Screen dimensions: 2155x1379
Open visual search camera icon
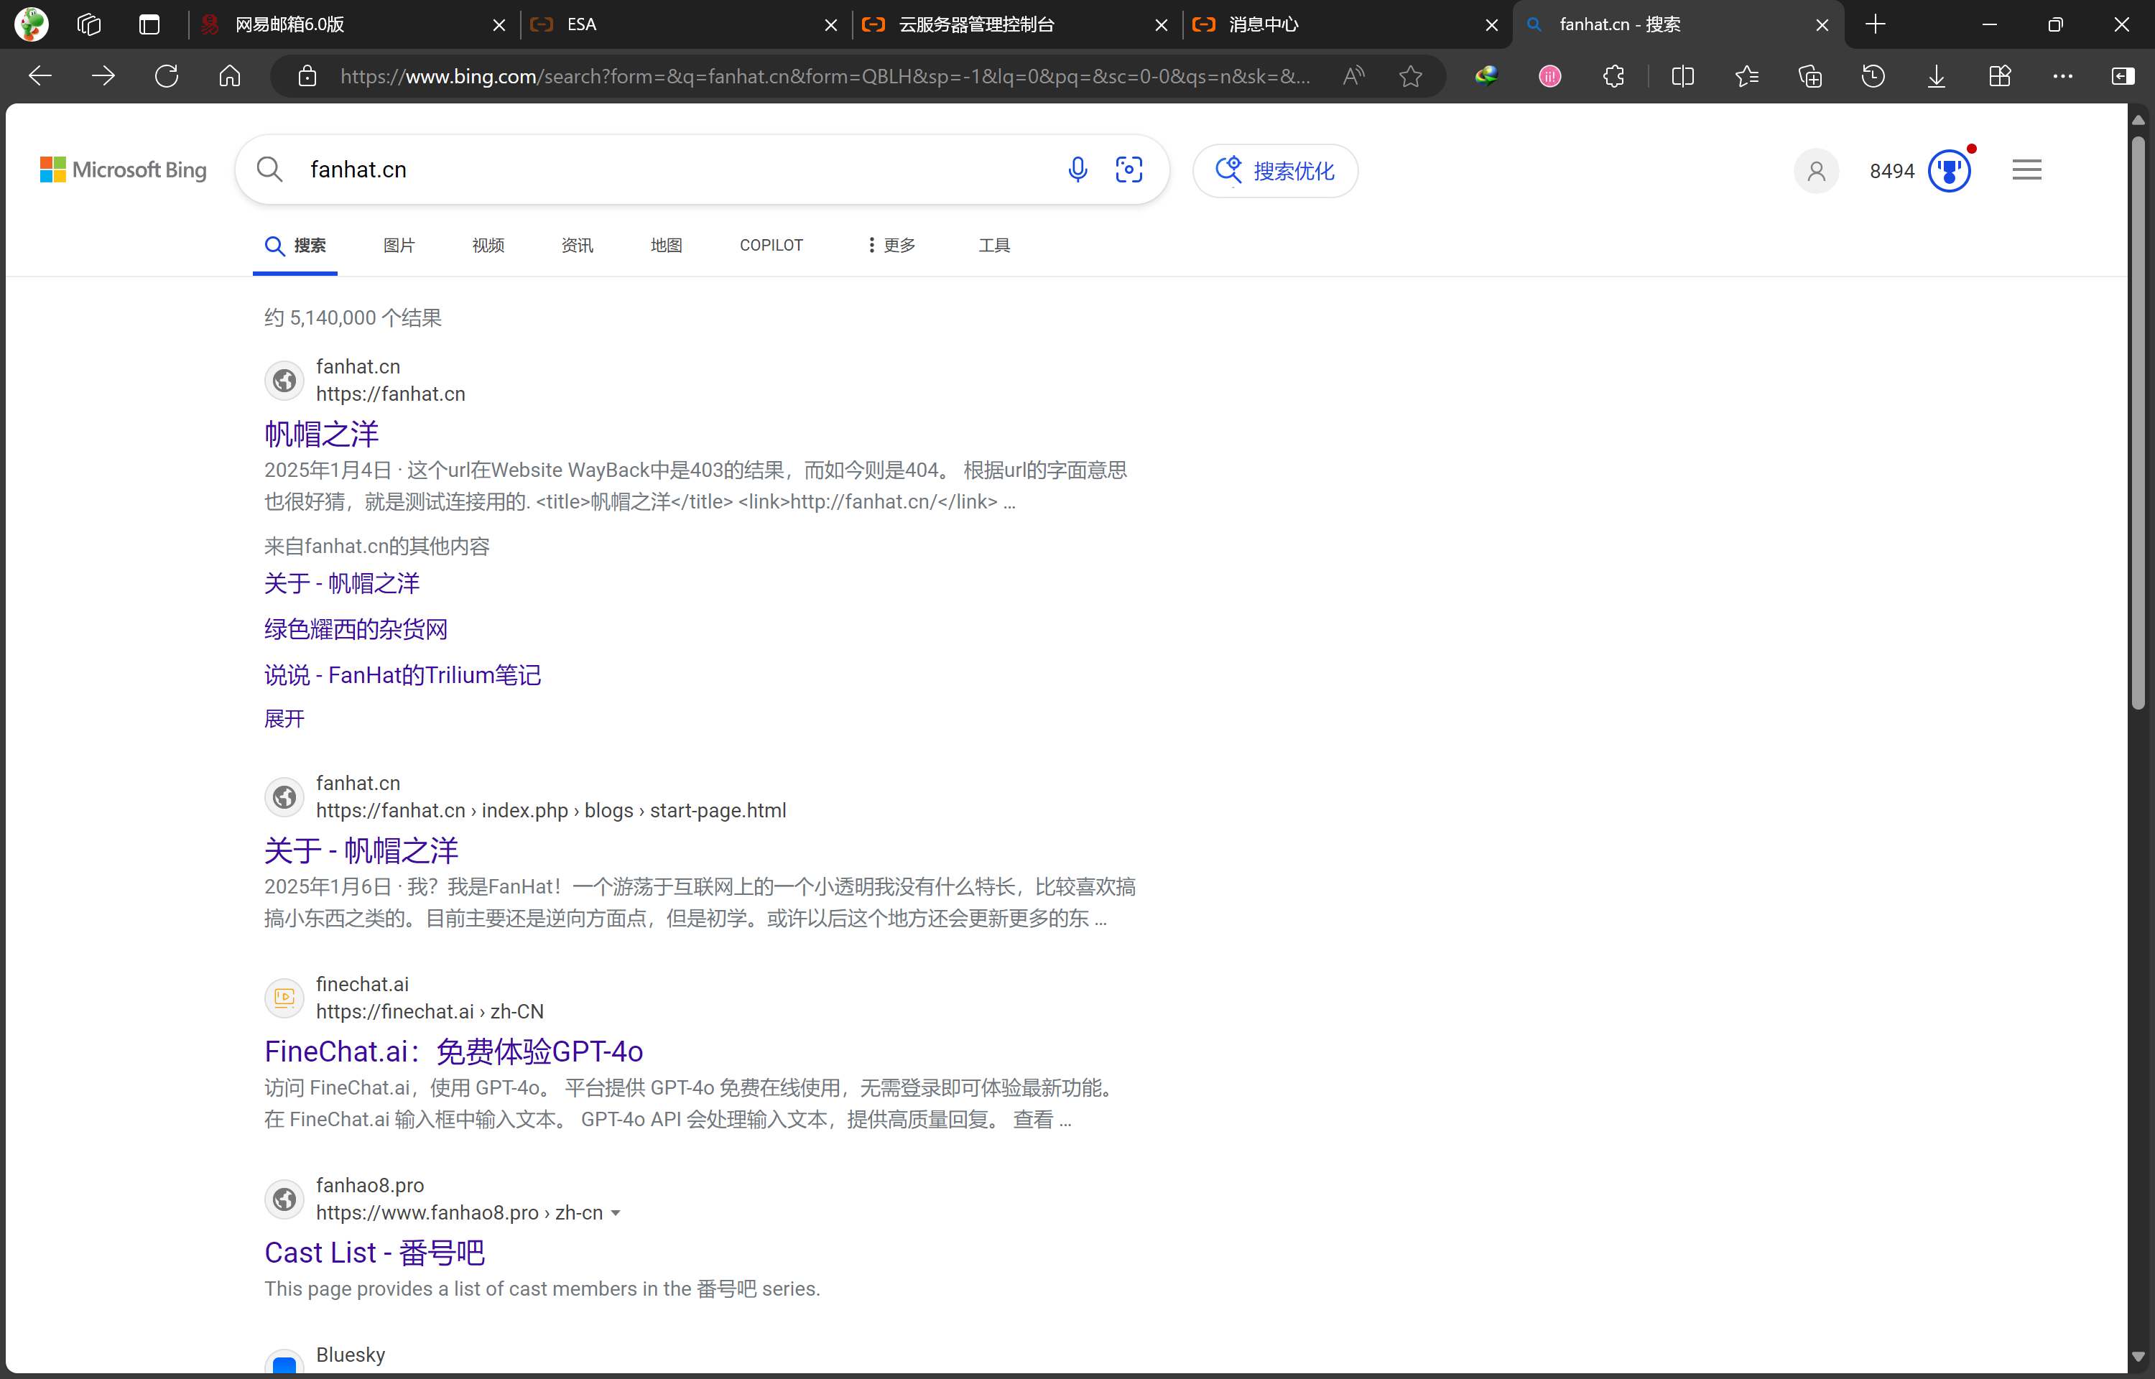[1129, 170]
